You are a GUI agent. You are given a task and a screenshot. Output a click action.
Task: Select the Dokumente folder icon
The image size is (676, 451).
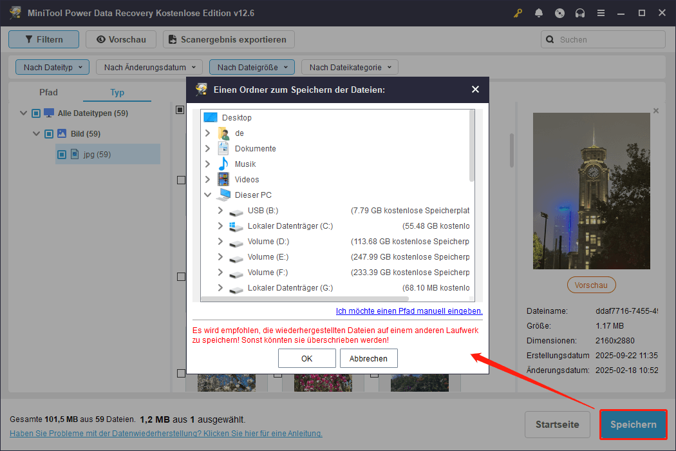click(223, 148)
